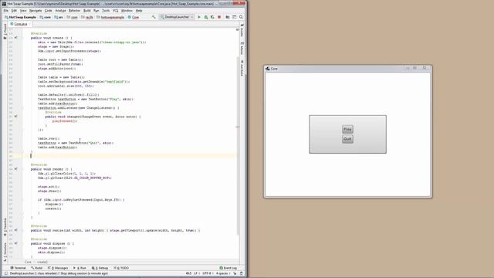Open the Gradle tool window side tab
The width and height of the screenshot is (494, 278).
coord(242,30)
